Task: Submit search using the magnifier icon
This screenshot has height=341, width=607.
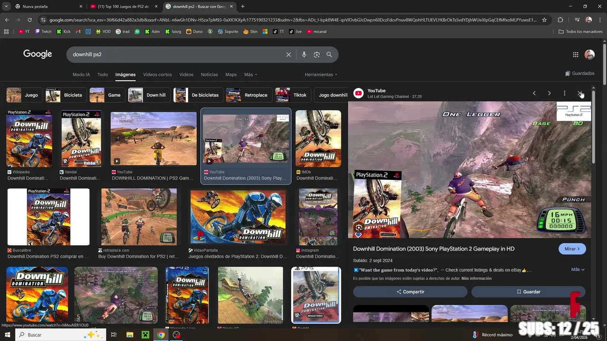Action: tap(329, 54)
